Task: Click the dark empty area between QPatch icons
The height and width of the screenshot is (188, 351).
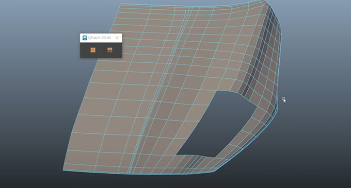Action: click(x=101, y=50)
